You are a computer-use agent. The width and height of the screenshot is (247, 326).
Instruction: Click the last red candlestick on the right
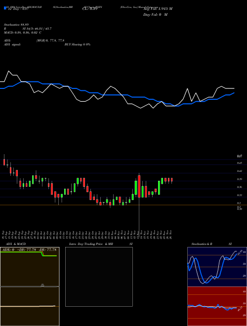[x=172, y=180]
